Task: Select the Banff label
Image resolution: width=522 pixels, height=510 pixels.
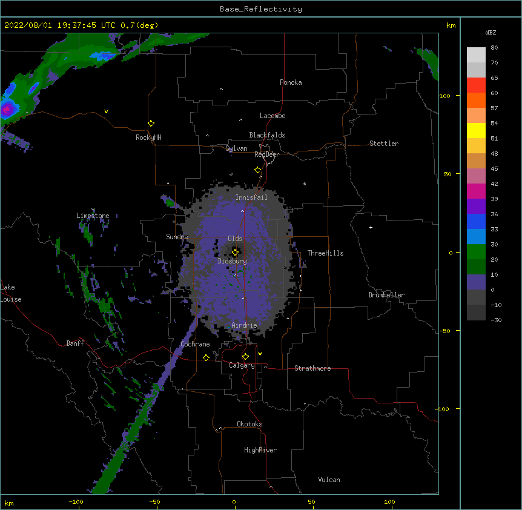Action: click(75, 343)
